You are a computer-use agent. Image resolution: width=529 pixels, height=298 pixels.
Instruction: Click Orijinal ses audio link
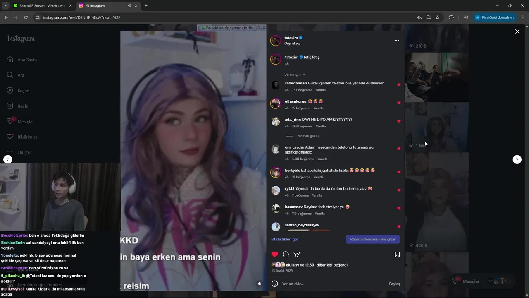[x=292, y=43]
